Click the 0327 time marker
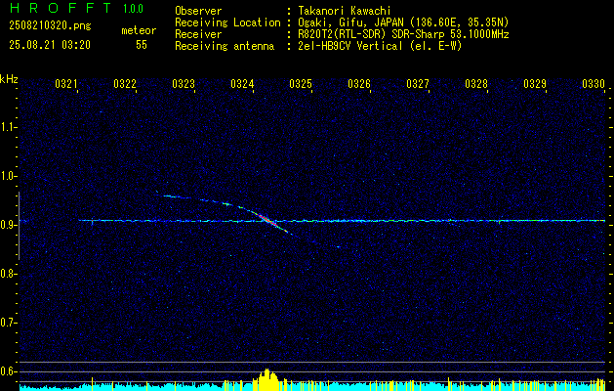The width and height of the screenshot is (614, 391). [418, 83]
